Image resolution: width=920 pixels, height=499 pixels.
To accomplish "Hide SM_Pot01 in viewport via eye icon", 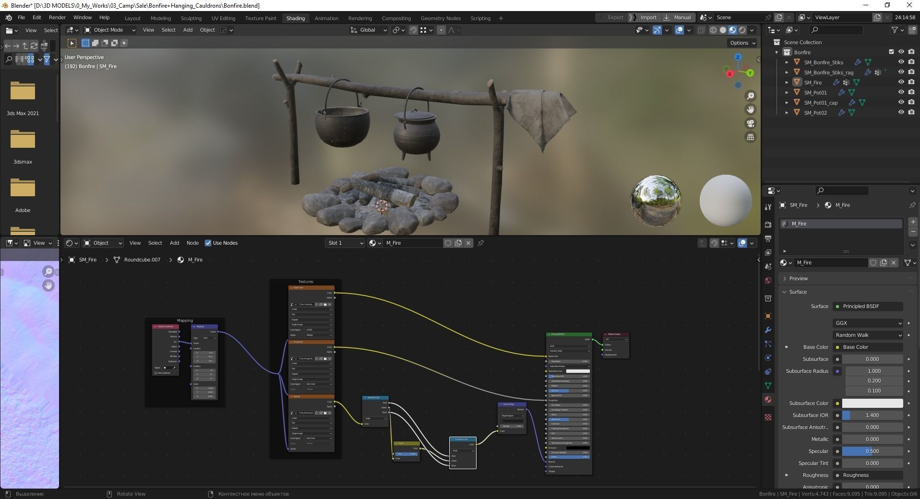I will (x=901, y=92).
